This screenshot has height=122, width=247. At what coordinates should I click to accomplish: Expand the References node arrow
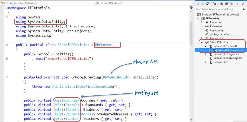click(x=202, y=27)
